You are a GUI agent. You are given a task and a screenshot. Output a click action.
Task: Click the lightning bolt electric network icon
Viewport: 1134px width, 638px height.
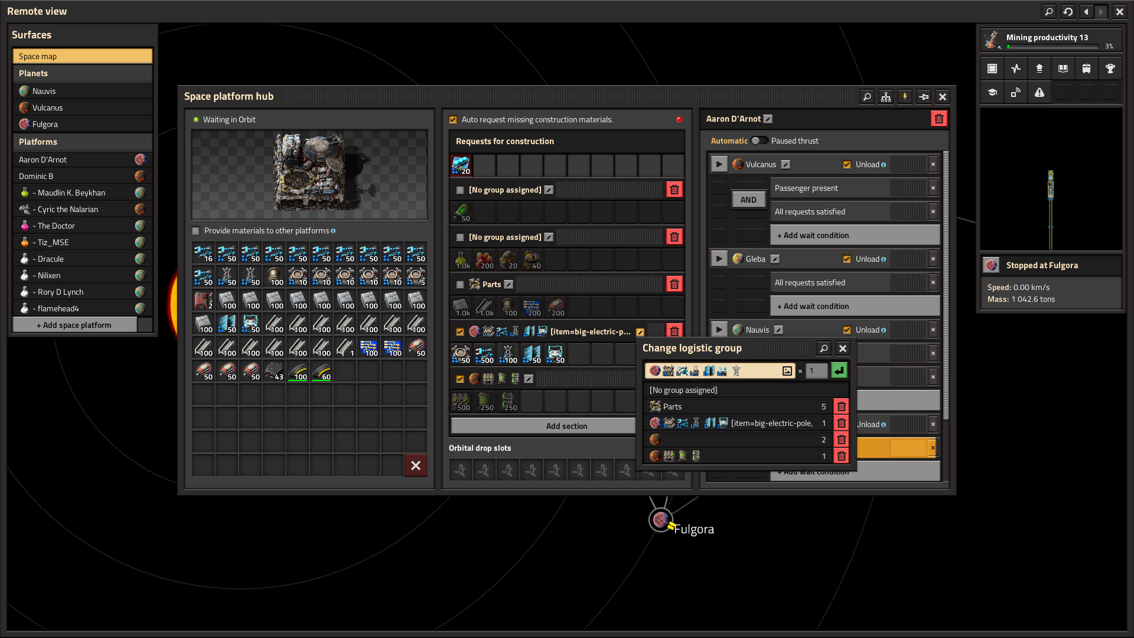(x=905, y=97)
